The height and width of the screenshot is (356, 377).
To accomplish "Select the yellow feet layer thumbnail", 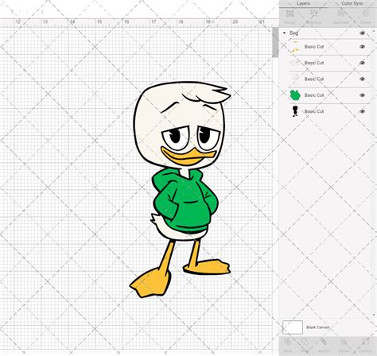I will [295, 47].
